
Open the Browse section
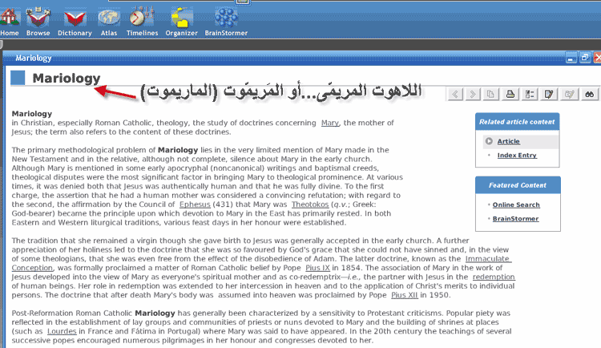pyautogui.click(x=38, y=22)
